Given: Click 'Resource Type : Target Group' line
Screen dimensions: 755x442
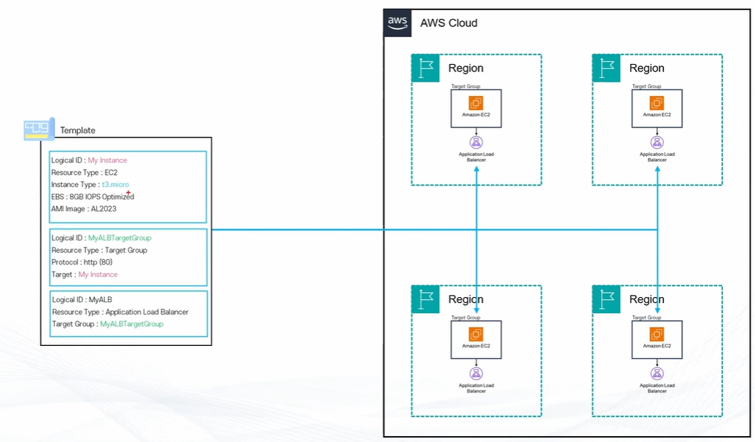Looking at the screenshot, I should click(99, 250).
